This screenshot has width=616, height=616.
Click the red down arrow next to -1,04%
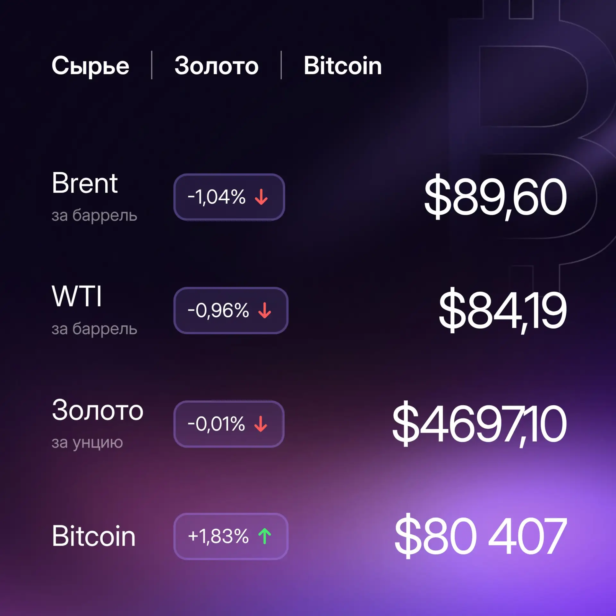point(261,197)
